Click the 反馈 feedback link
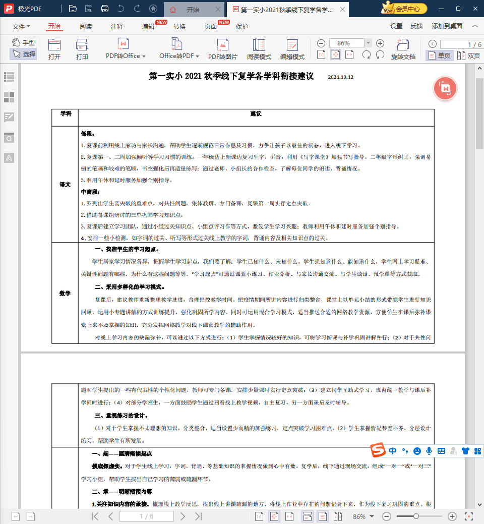This screenshot has height=524, width=484. pos(416,26)
